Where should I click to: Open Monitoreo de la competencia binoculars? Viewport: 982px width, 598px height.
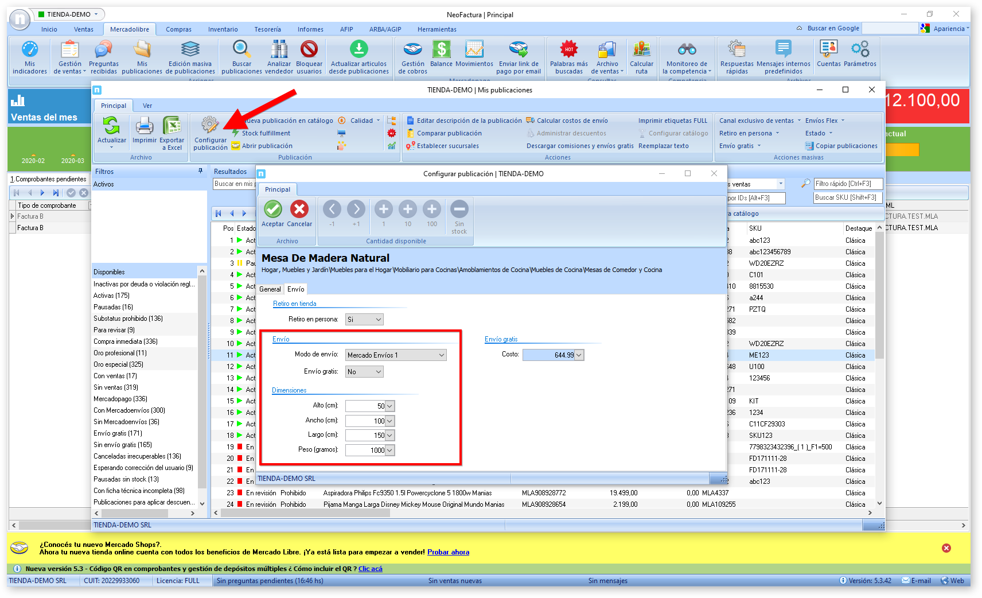click(x=687, y=50)
